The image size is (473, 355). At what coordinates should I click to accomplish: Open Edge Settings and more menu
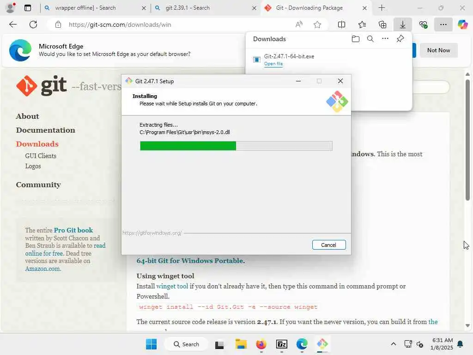(x=443, y=24)
